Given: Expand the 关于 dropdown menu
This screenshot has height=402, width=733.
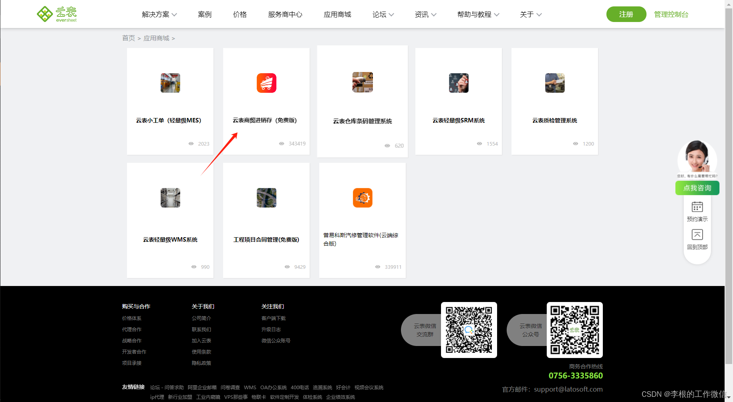Looking at the screenshot, I should tap(531, 14).
